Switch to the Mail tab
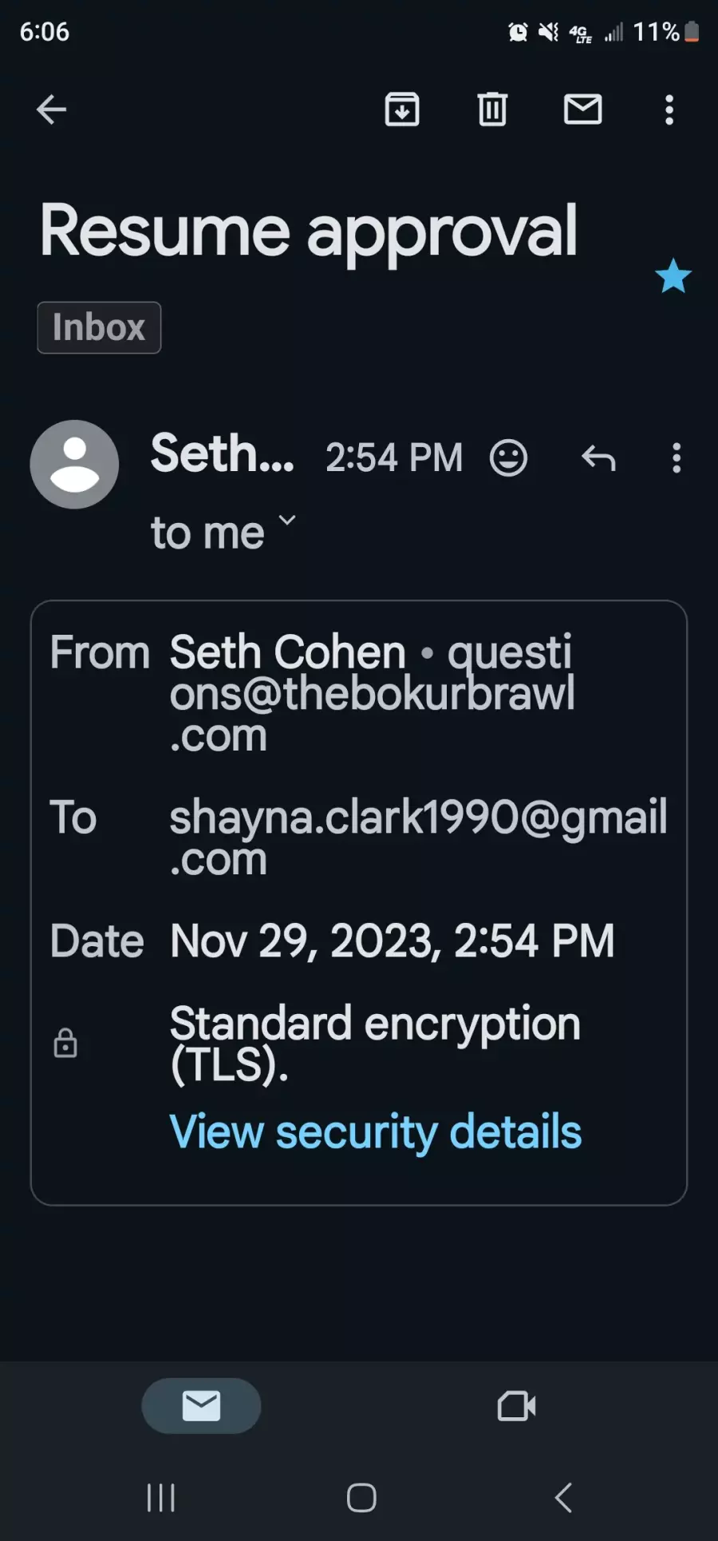Screen dimensions: 718x1541 201,1406
